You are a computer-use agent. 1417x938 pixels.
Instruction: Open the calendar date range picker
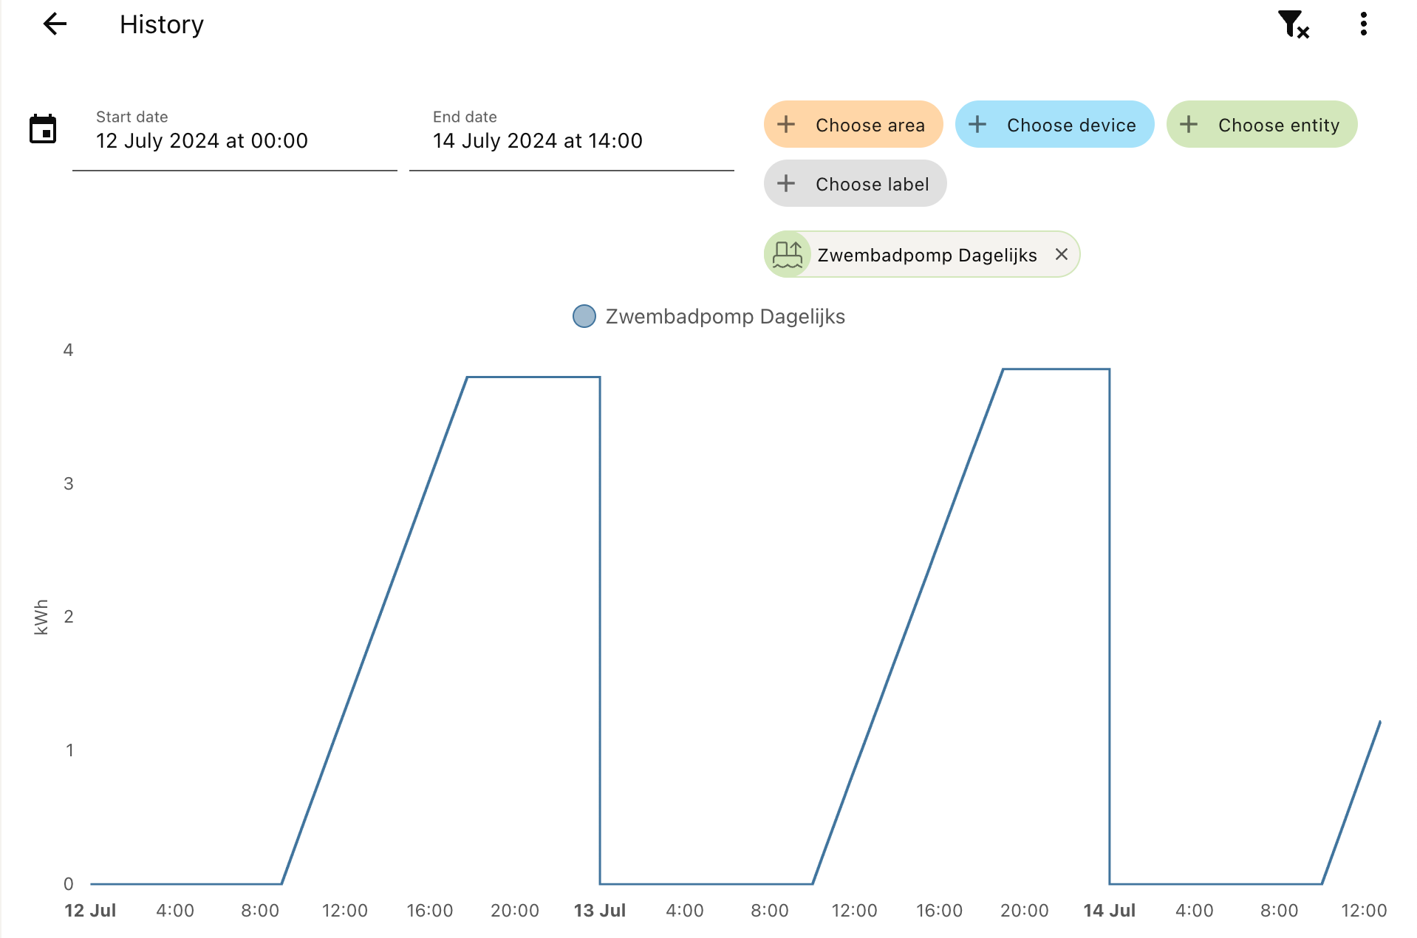point(43,129)
